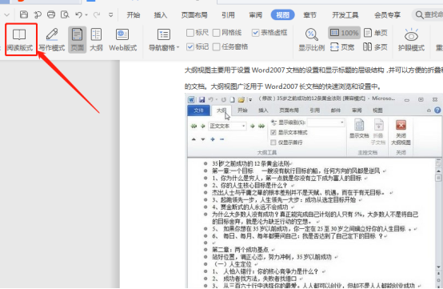Open the Zoom ratio (显示比例) dialog
Screen dimensions: 443x289
312,40
